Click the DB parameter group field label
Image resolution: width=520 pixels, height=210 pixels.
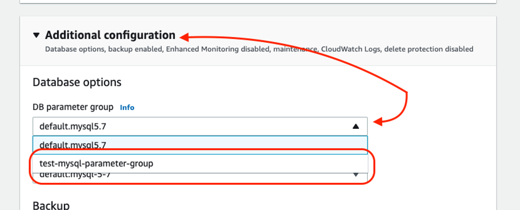pos(73,107)
